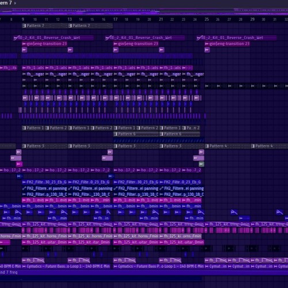288x288 pixels.
Task: Click pattern icon of Pattern 4 at bar 29
Action: click(253, 146)
